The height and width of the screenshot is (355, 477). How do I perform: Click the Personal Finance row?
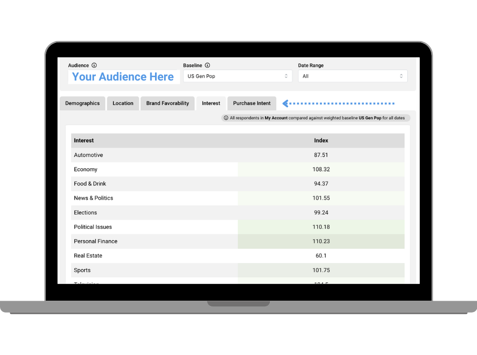[x=191, y=241]
